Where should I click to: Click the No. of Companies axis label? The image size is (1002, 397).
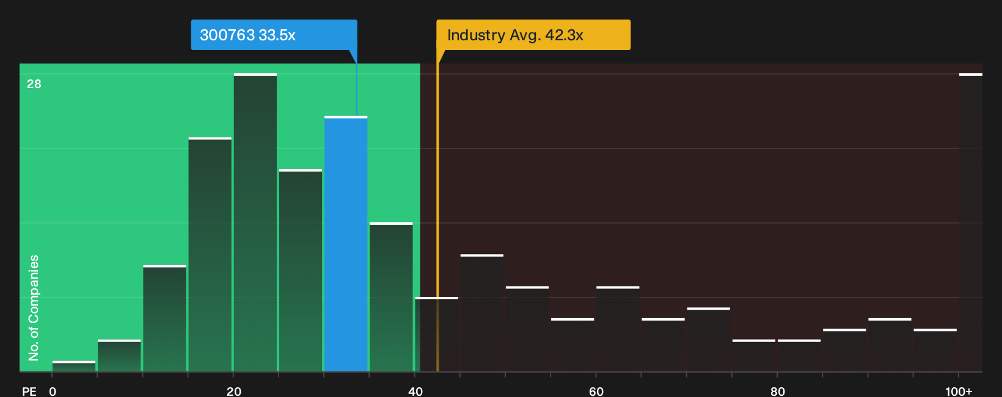coord(34,308)
